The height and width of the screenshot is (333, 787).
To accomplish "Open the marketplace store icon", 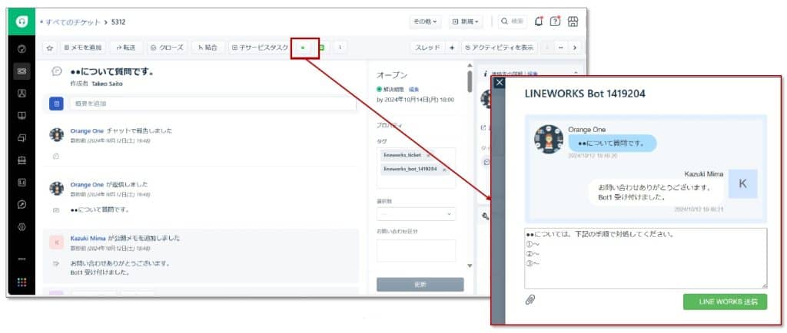I will [x=573, y=21].
